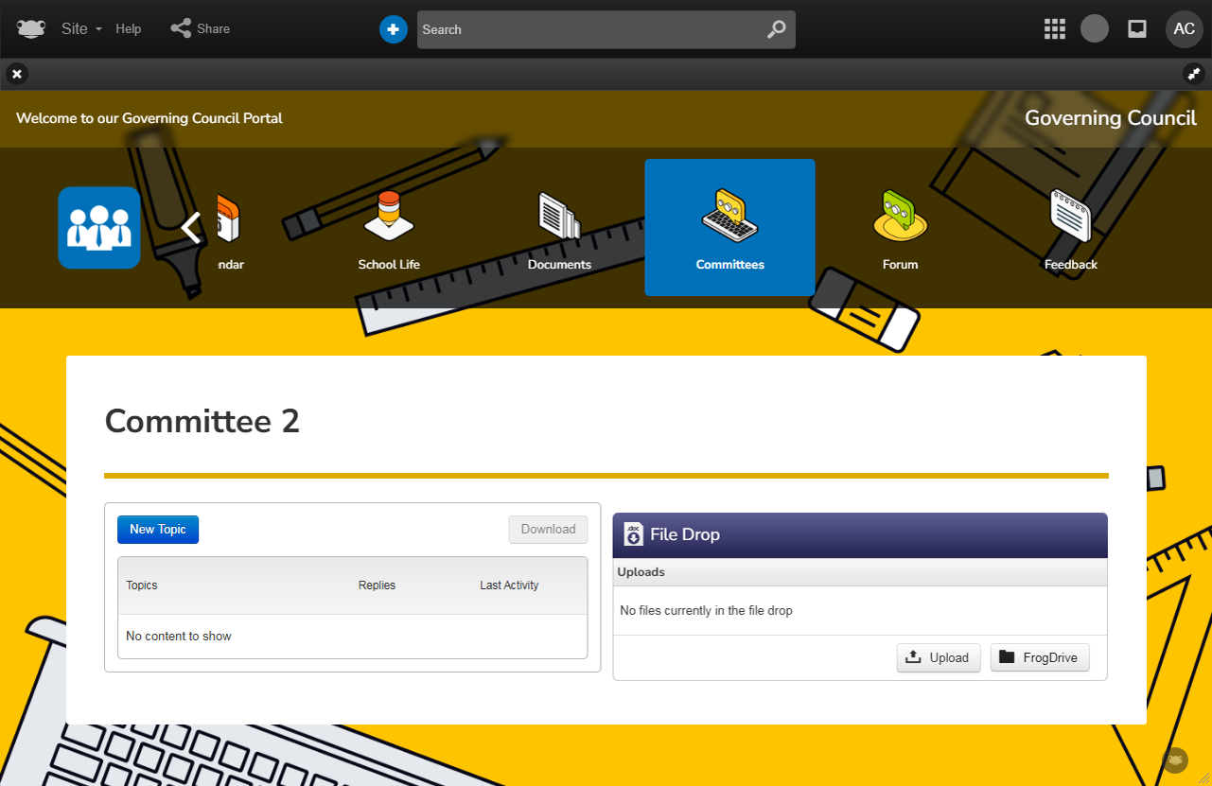This screenshot has width=1212, height=786.
Task: Click Upload in File Drop
Action: (938, 657)
